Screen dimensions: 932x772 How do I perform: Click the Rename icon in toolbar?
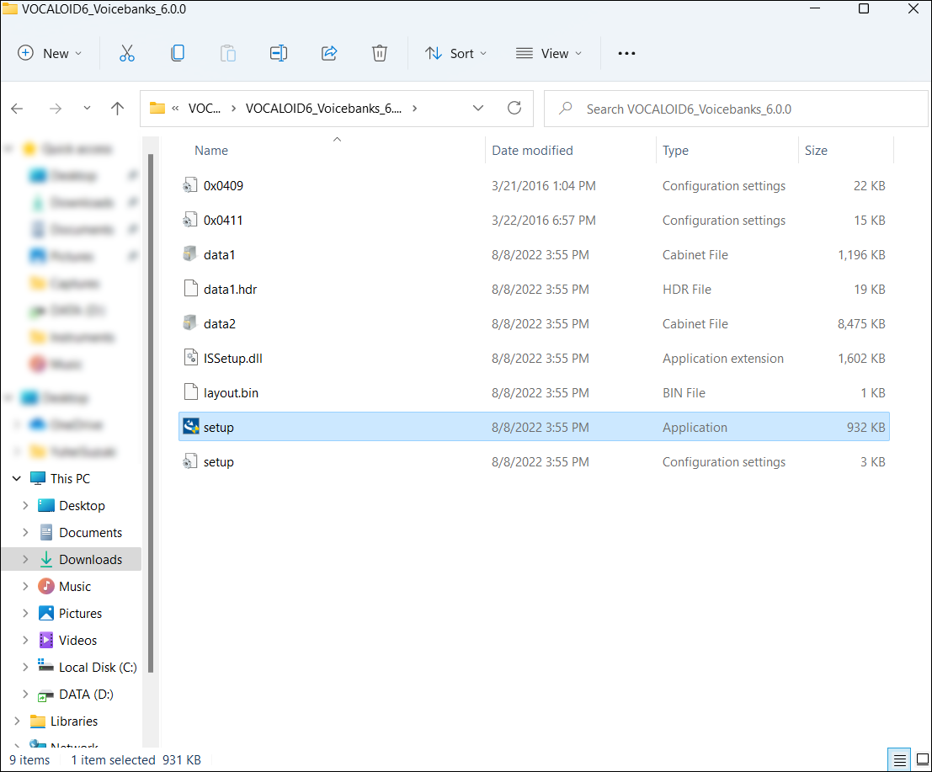click(279, 53)
